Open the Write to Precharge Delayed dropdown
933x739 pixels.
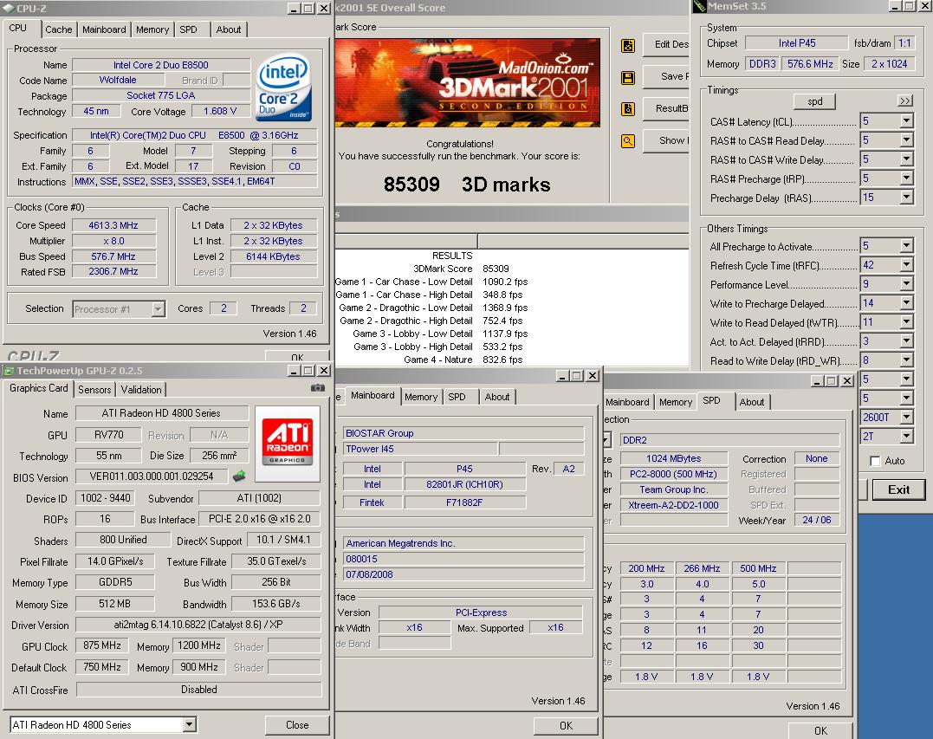pyautogui.click(x=906, y=303)
